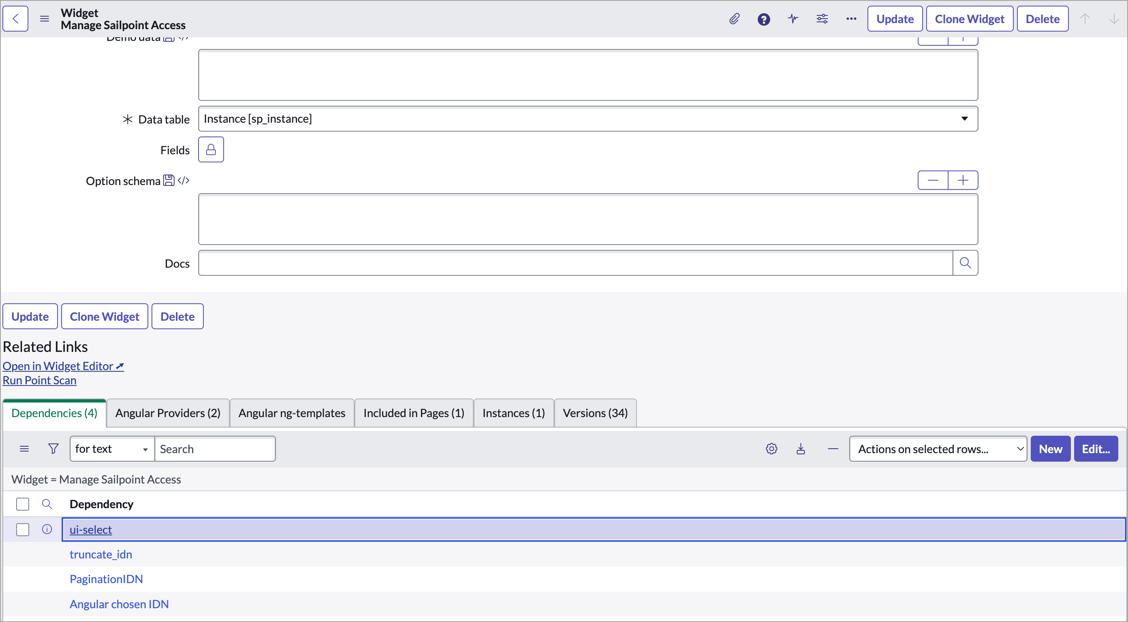Check the ui-select row checkbox
Image resolution: width=1128 pixels, height=622 pixels.
pyautogui.click(x=23, y=530)
